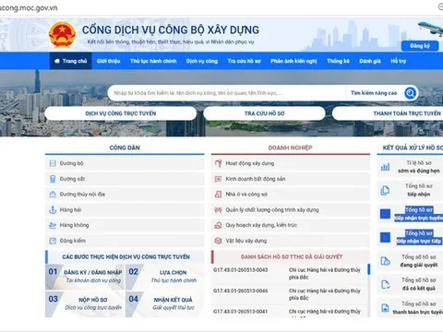Open the Tra cứu hồ sơ menu item
This screenshot has width=443, height=332.
pyautogui.click(x=245, y=61)
